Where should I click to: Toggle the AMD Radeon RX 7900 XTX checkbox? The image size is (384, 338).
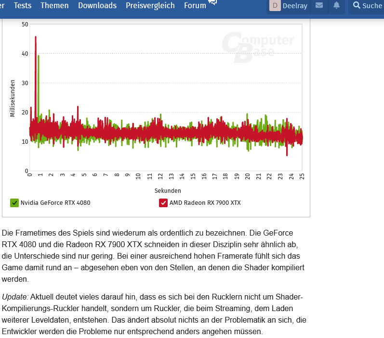pyautogui.click(x=163, y=203)
